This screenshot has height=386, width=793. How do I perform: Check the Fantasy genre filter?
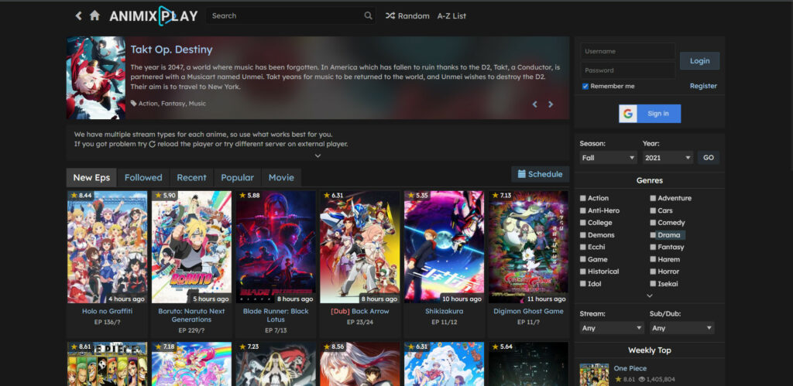point(653,247)
